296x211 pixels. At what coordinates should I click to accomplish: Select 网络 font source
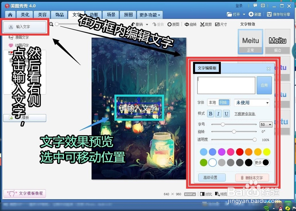[224, 102]
